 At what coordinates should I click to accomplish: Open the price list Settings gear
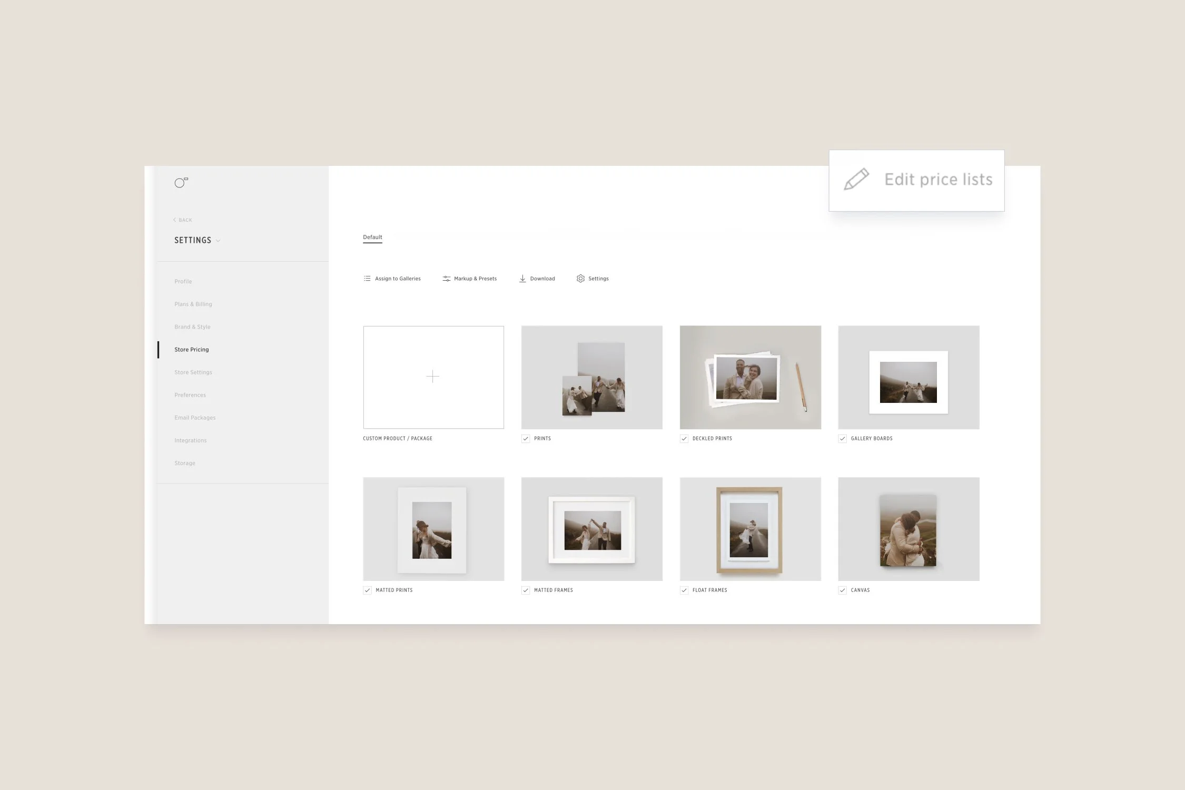tap(592, 278)
